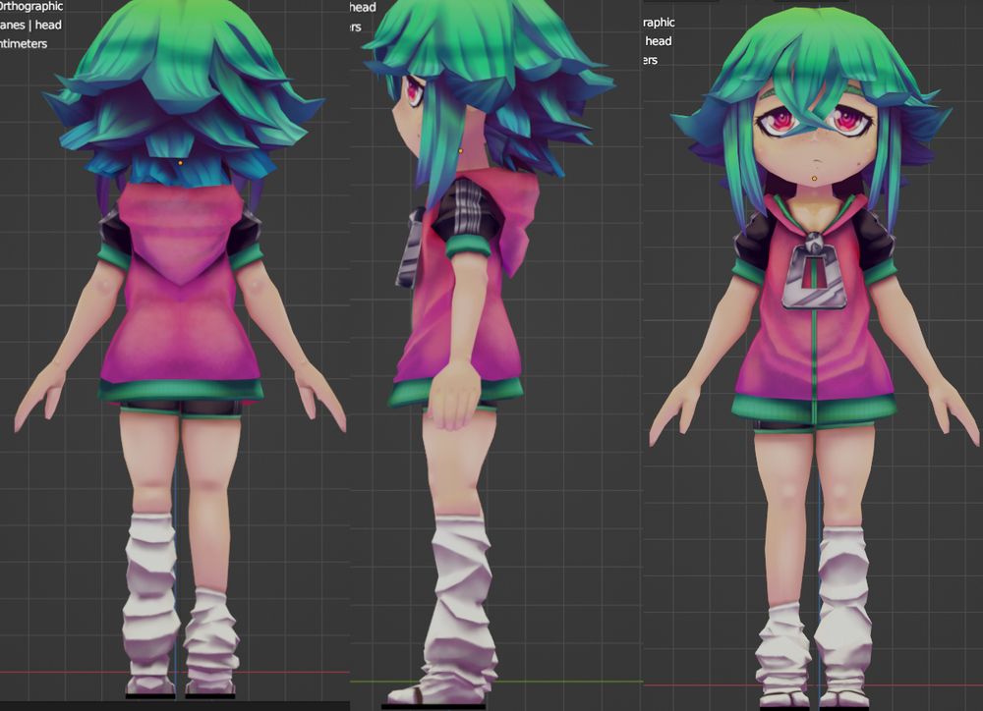Click the 'head' label in front-view viewport
This screenshot has width=983, height=711.
click(x=659, y=41)
